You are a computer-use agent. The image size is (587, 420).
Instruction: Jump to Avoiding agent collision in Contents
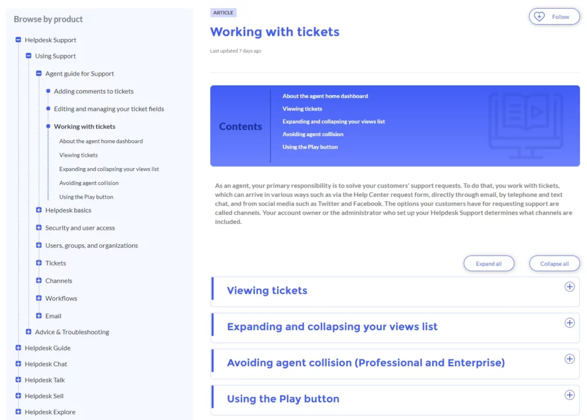[312, 134]
